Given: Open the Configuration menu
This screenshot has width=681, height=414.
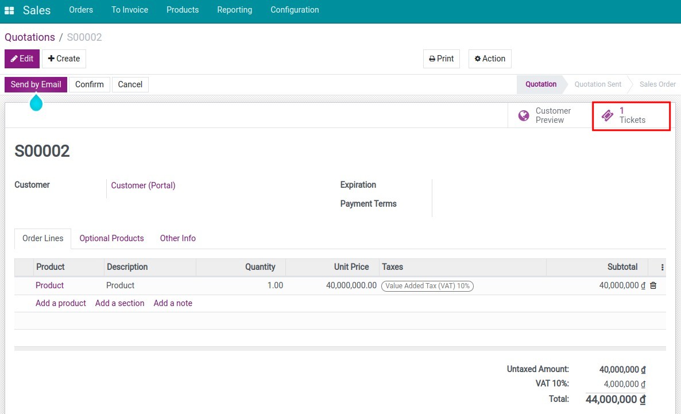Looking at the screenshot, I should click(x=294, y=9).
